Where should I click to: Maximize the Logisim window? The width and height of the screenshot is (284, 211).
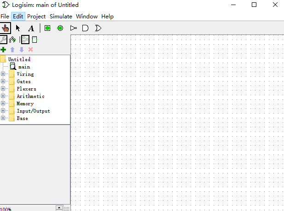point(254,5)
